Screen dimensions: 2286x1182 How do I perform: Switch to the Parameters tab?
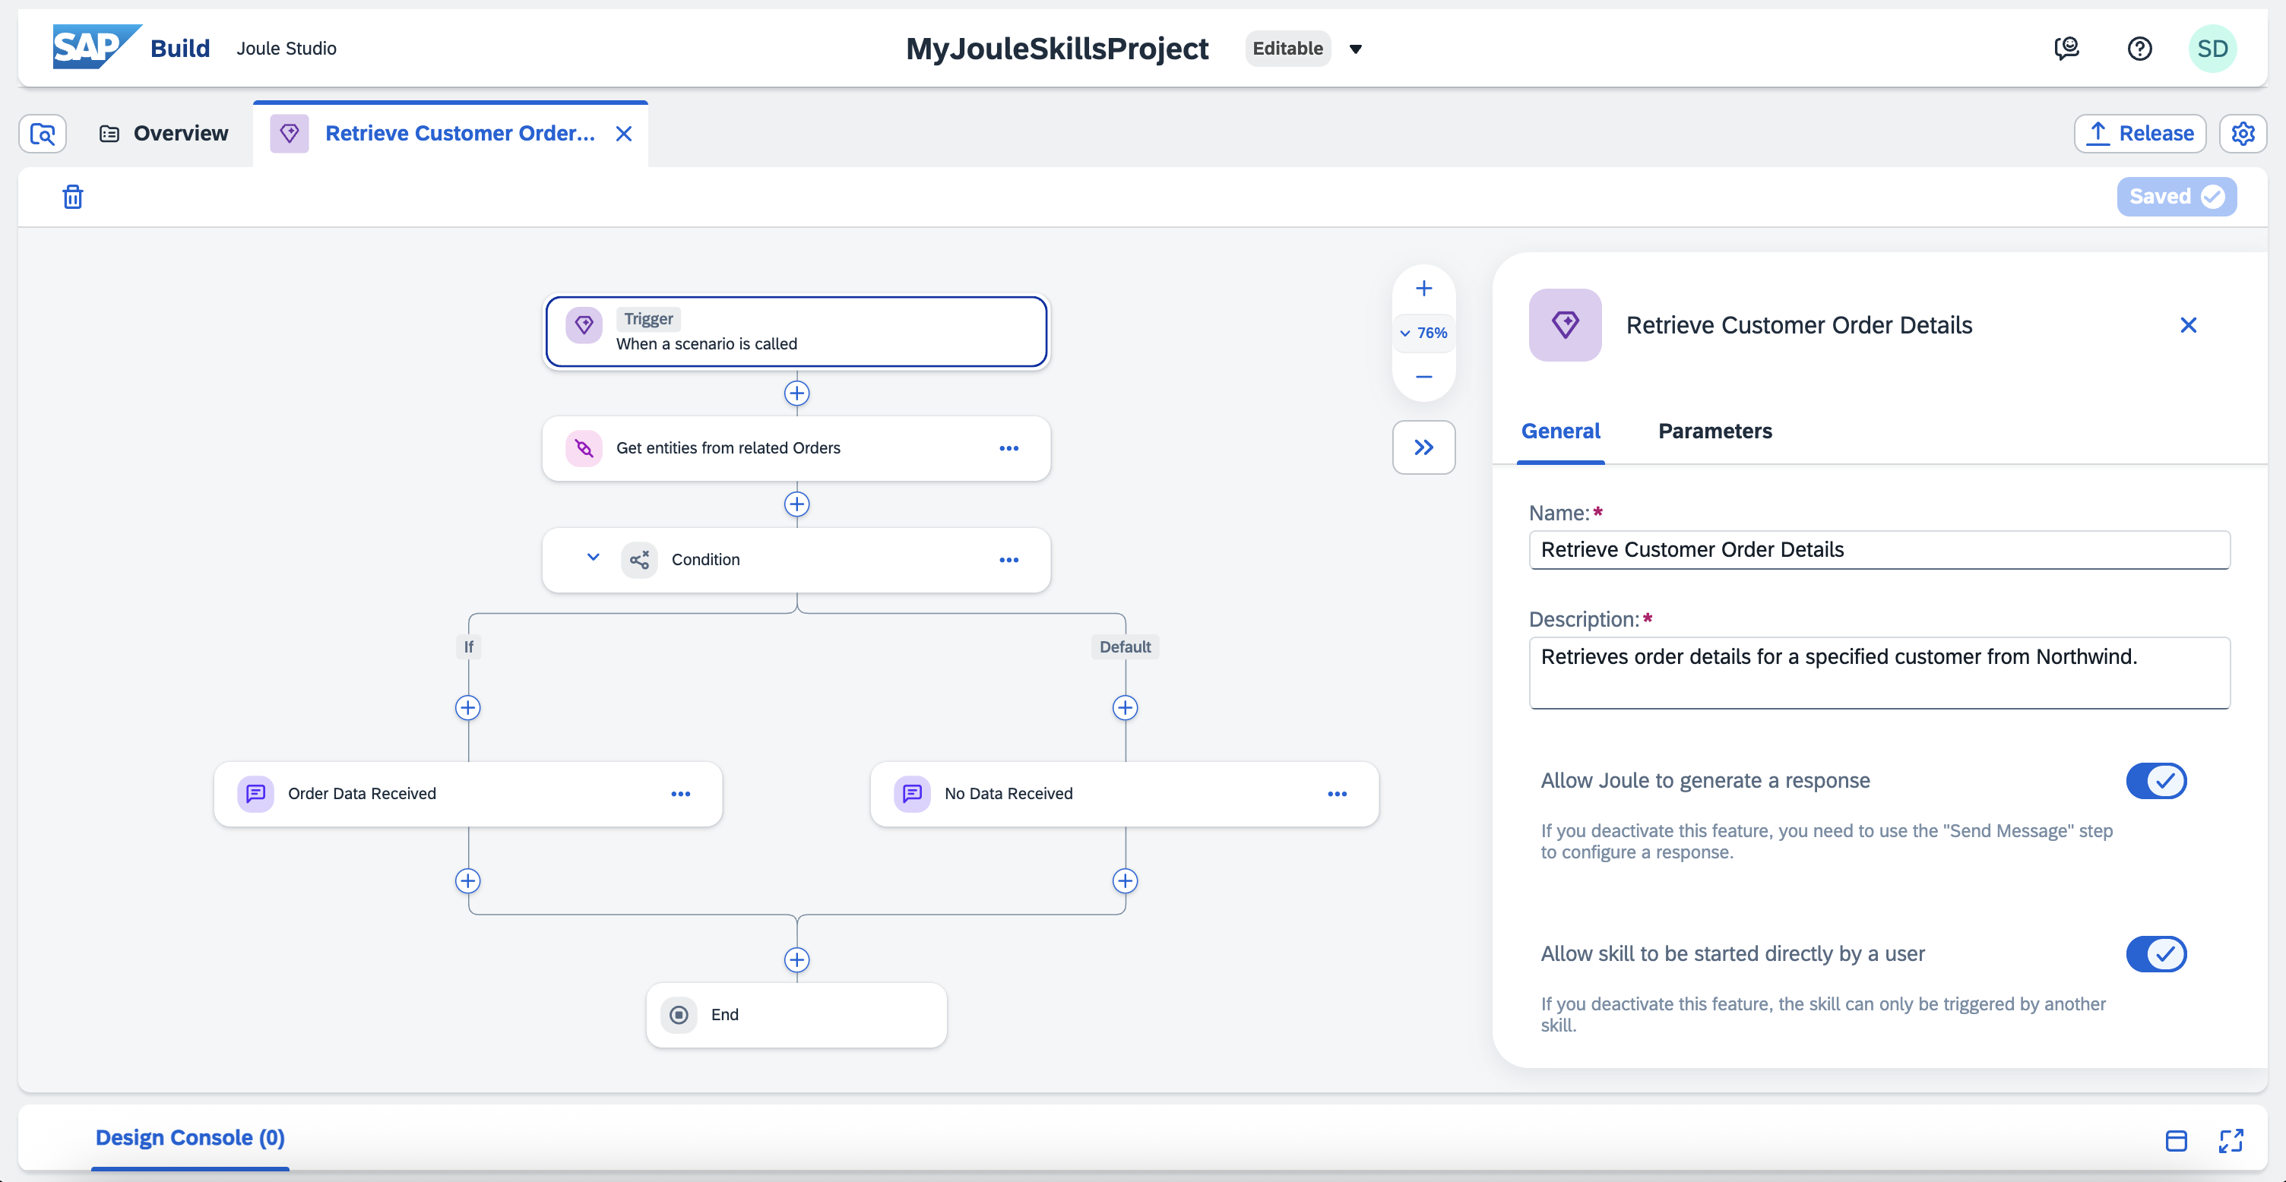point(1714,431)
